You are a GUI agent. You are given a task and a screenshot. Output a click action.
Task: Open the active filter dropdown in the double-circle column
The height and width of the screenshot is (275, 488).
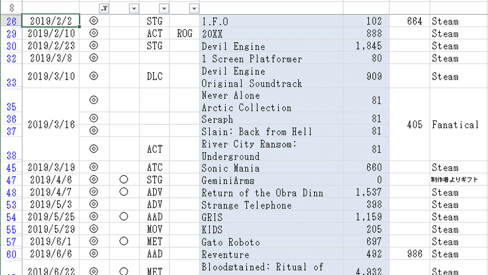pos(104,9)
